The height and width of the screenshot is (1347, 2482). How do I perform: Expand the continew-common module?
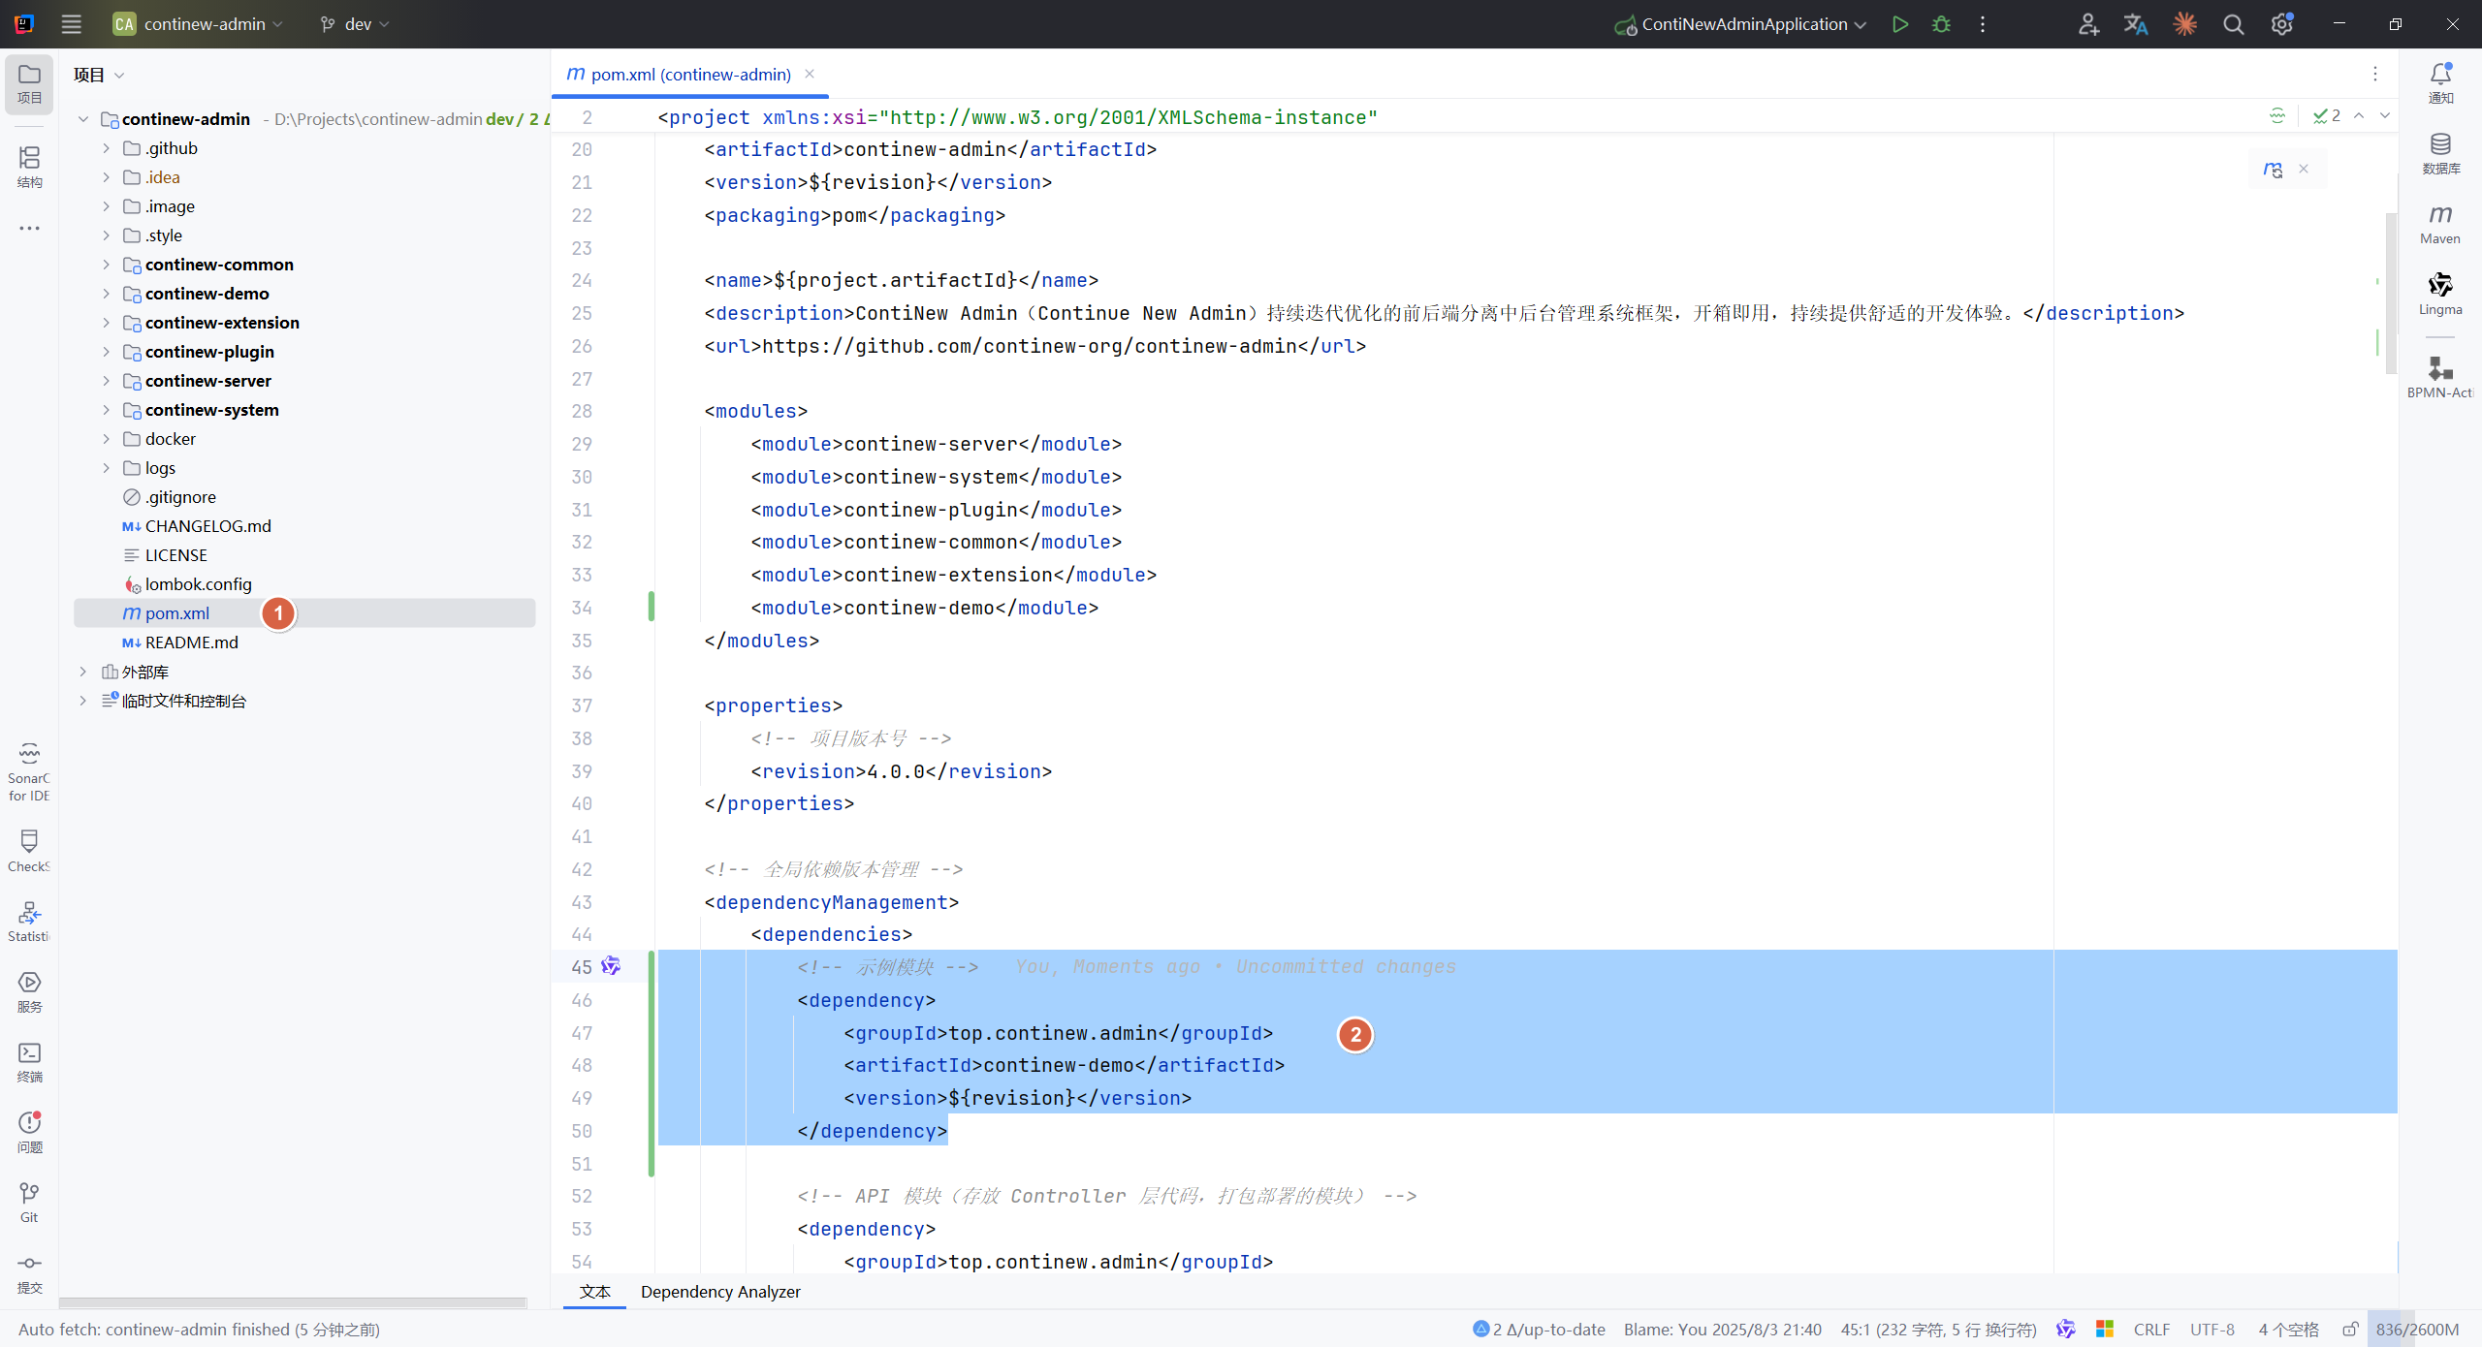(107, 265)
